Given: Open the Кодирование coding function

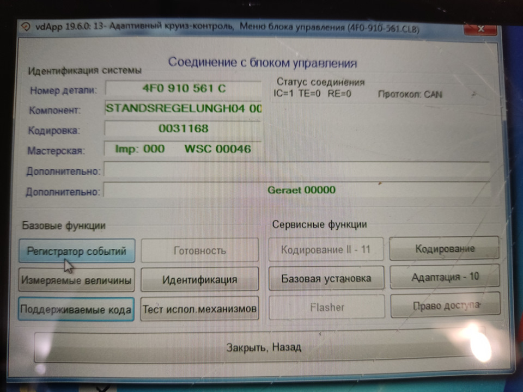Looking at the screenshot, I should coord(445,248).
